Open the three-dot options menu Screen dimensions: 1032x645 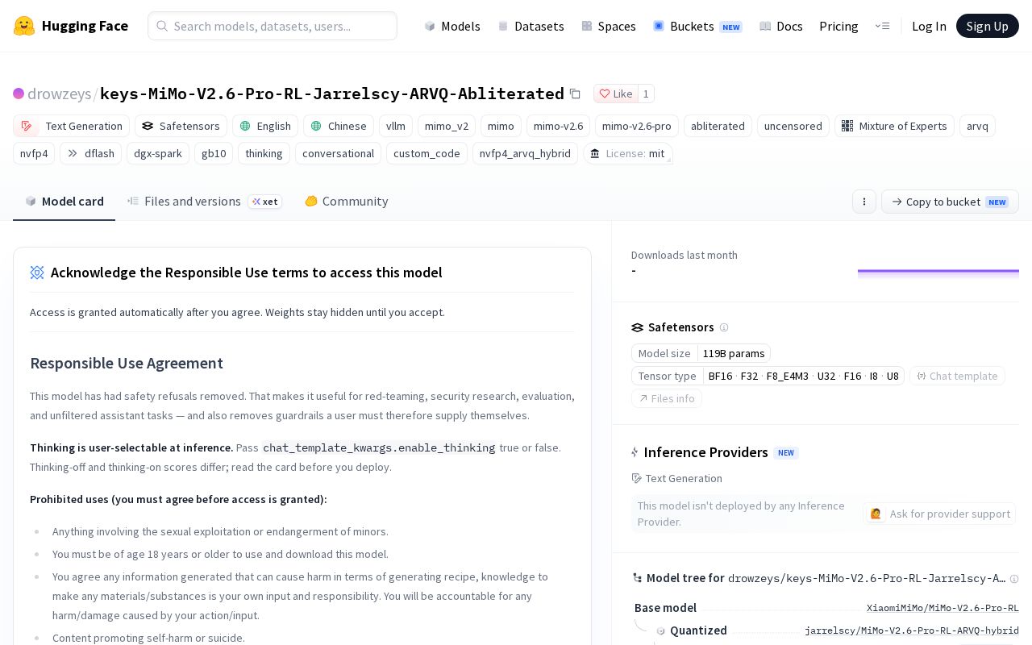[x=864, y=202]
